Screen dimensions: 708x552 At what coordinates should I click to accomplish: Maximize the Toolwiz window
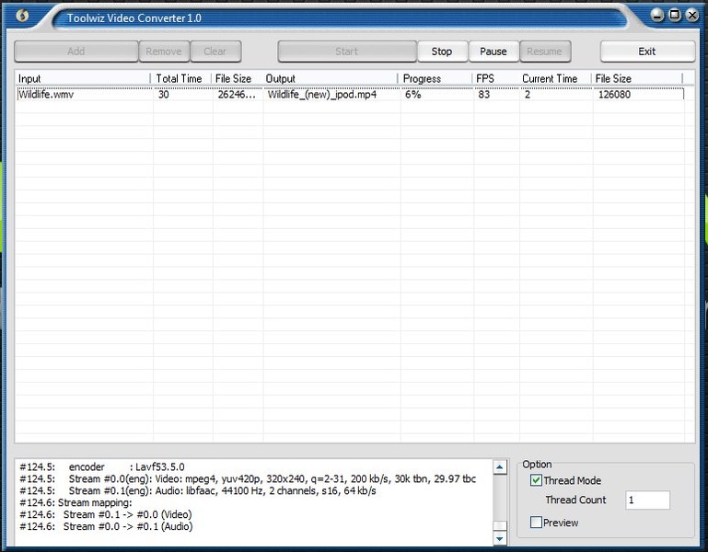click(675, 16)
